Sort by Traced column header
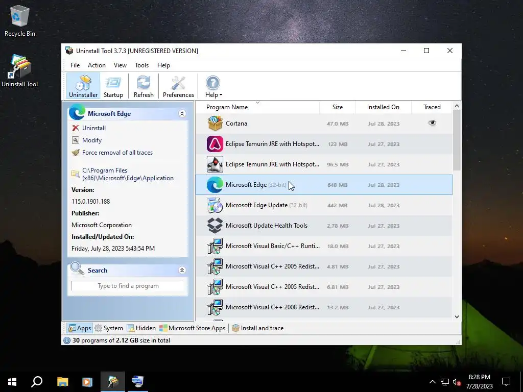Screen dimensions: 523x392 pyautogui.click(x=432, y=107)
